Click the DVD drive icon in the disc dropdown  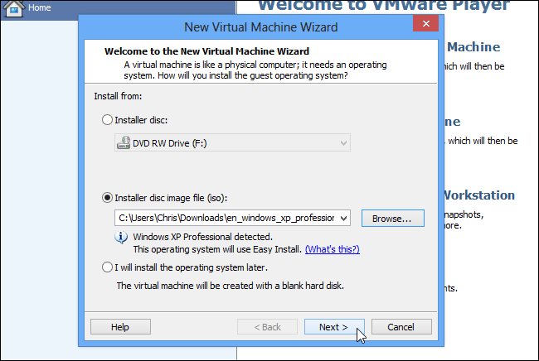click(124, 142)
